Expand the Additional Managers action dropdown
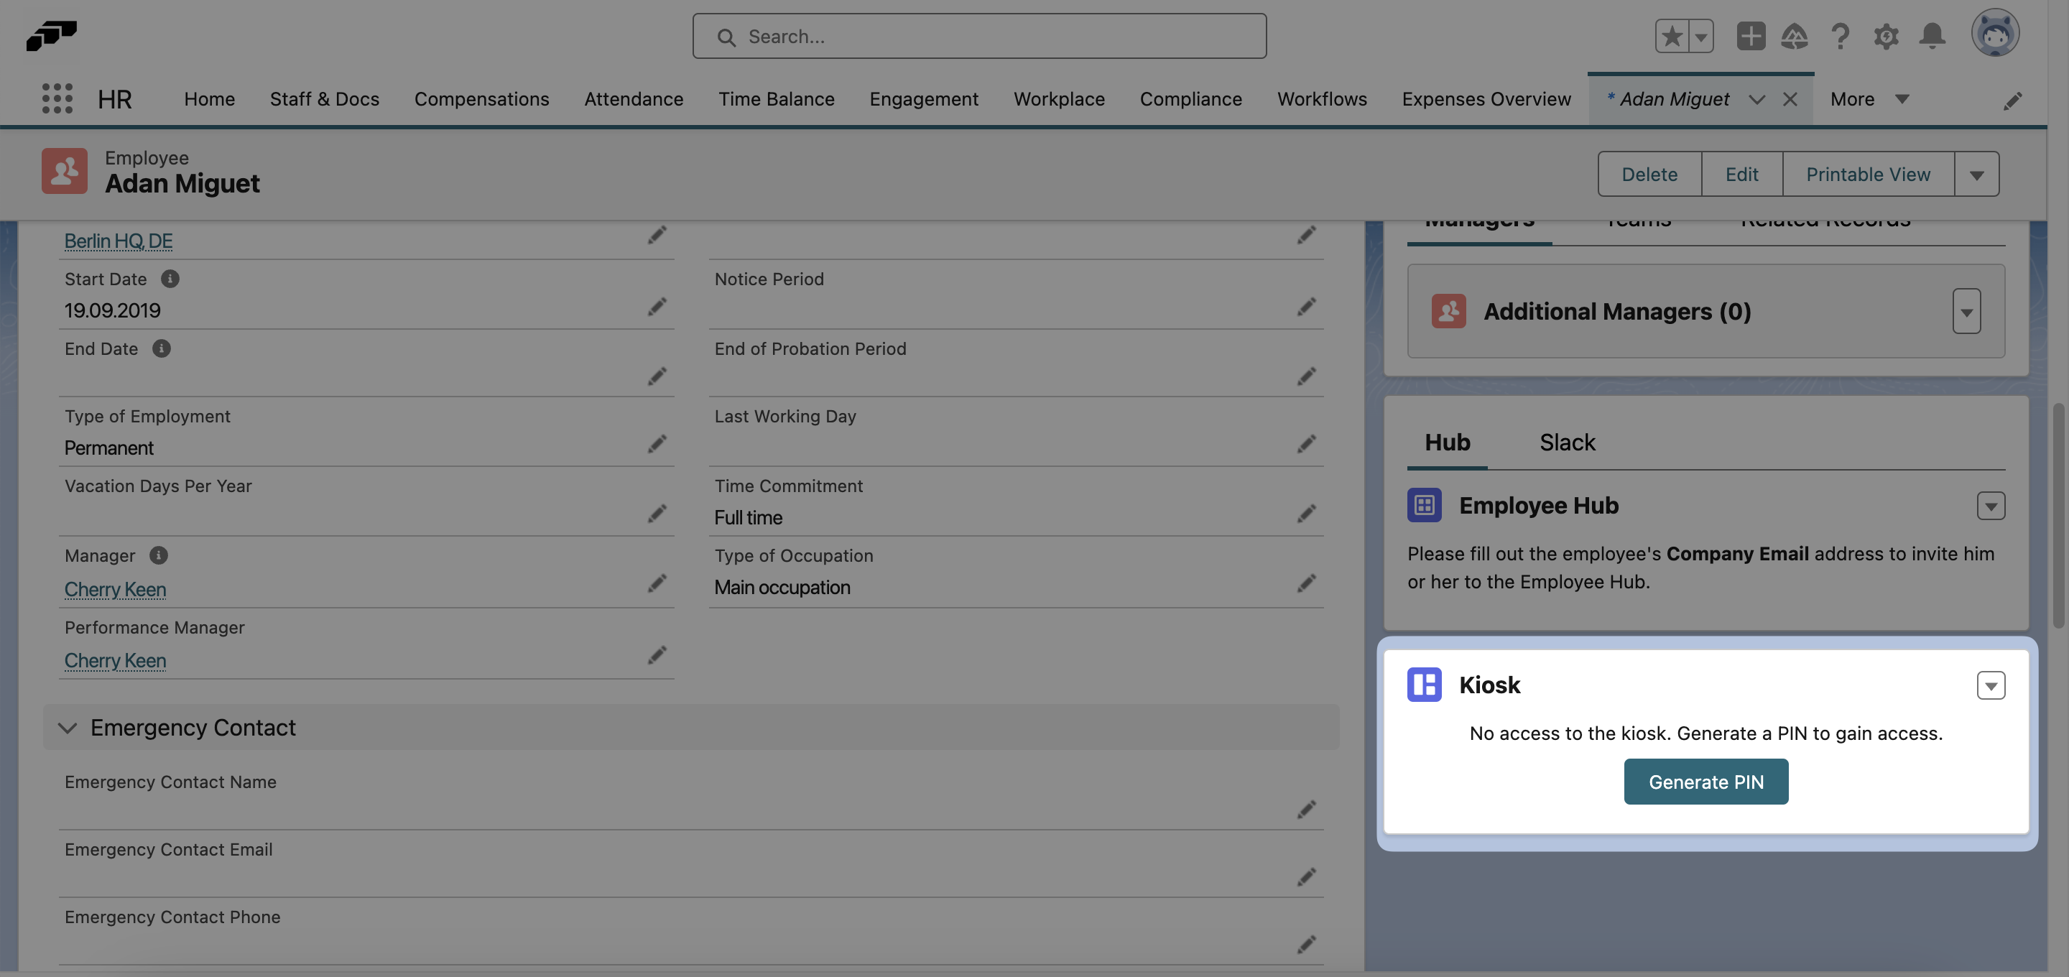This screenshot has height=977, width=2069. (x=1966, y=312)
